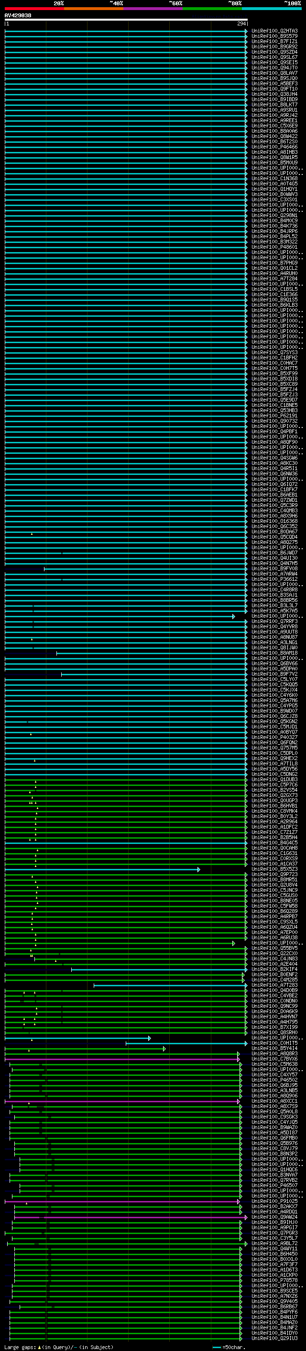306x1351 pixels.
Task: Select label UniRef100_A9REE1
Action: coord(274,121)
